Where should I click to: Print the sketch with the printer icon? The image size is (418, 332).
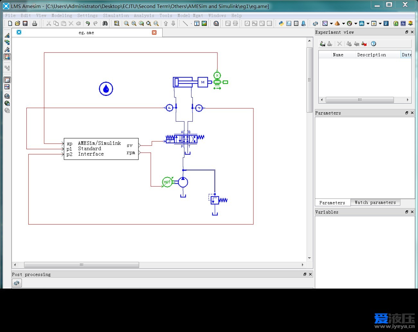coord(34,23)
